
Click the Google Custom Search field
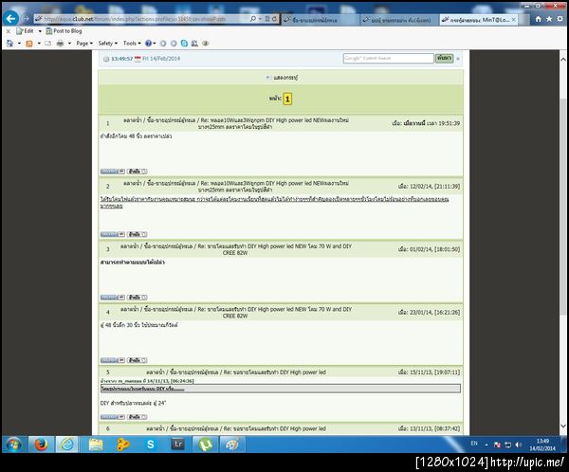(x=388, y=59)
